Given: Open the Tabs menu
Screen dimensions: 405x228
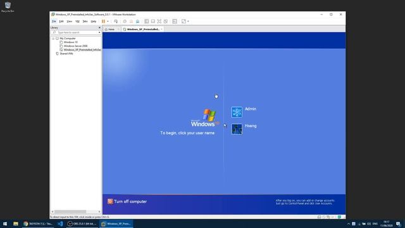Looking at the screenshot, I should [85, 22].
